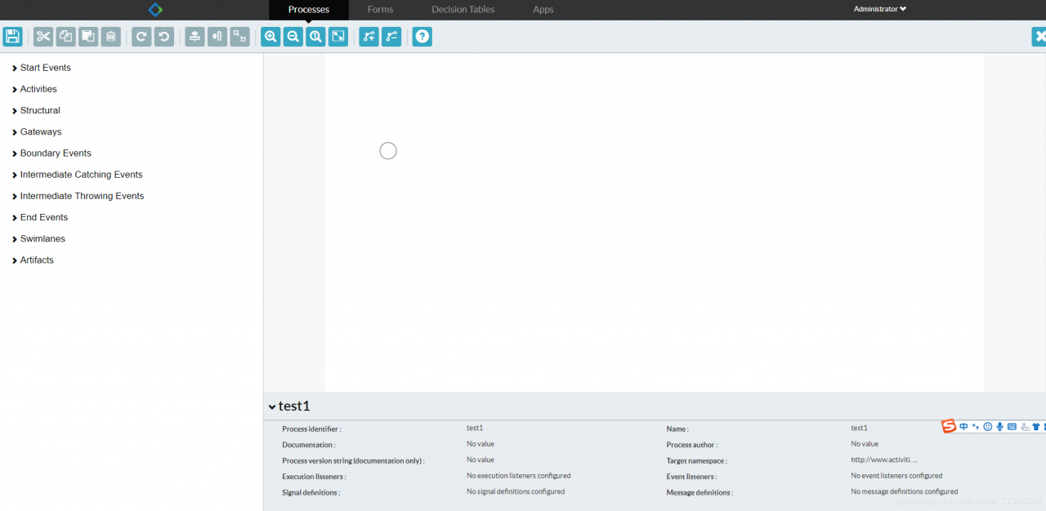Click 'No signal definitions configured'
1046x511 pixels.
(x=516, y=491)
